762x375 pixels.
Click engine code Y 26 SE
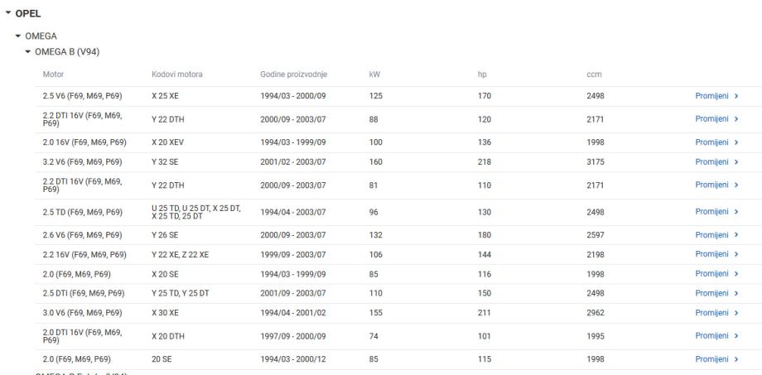[165, 235]
